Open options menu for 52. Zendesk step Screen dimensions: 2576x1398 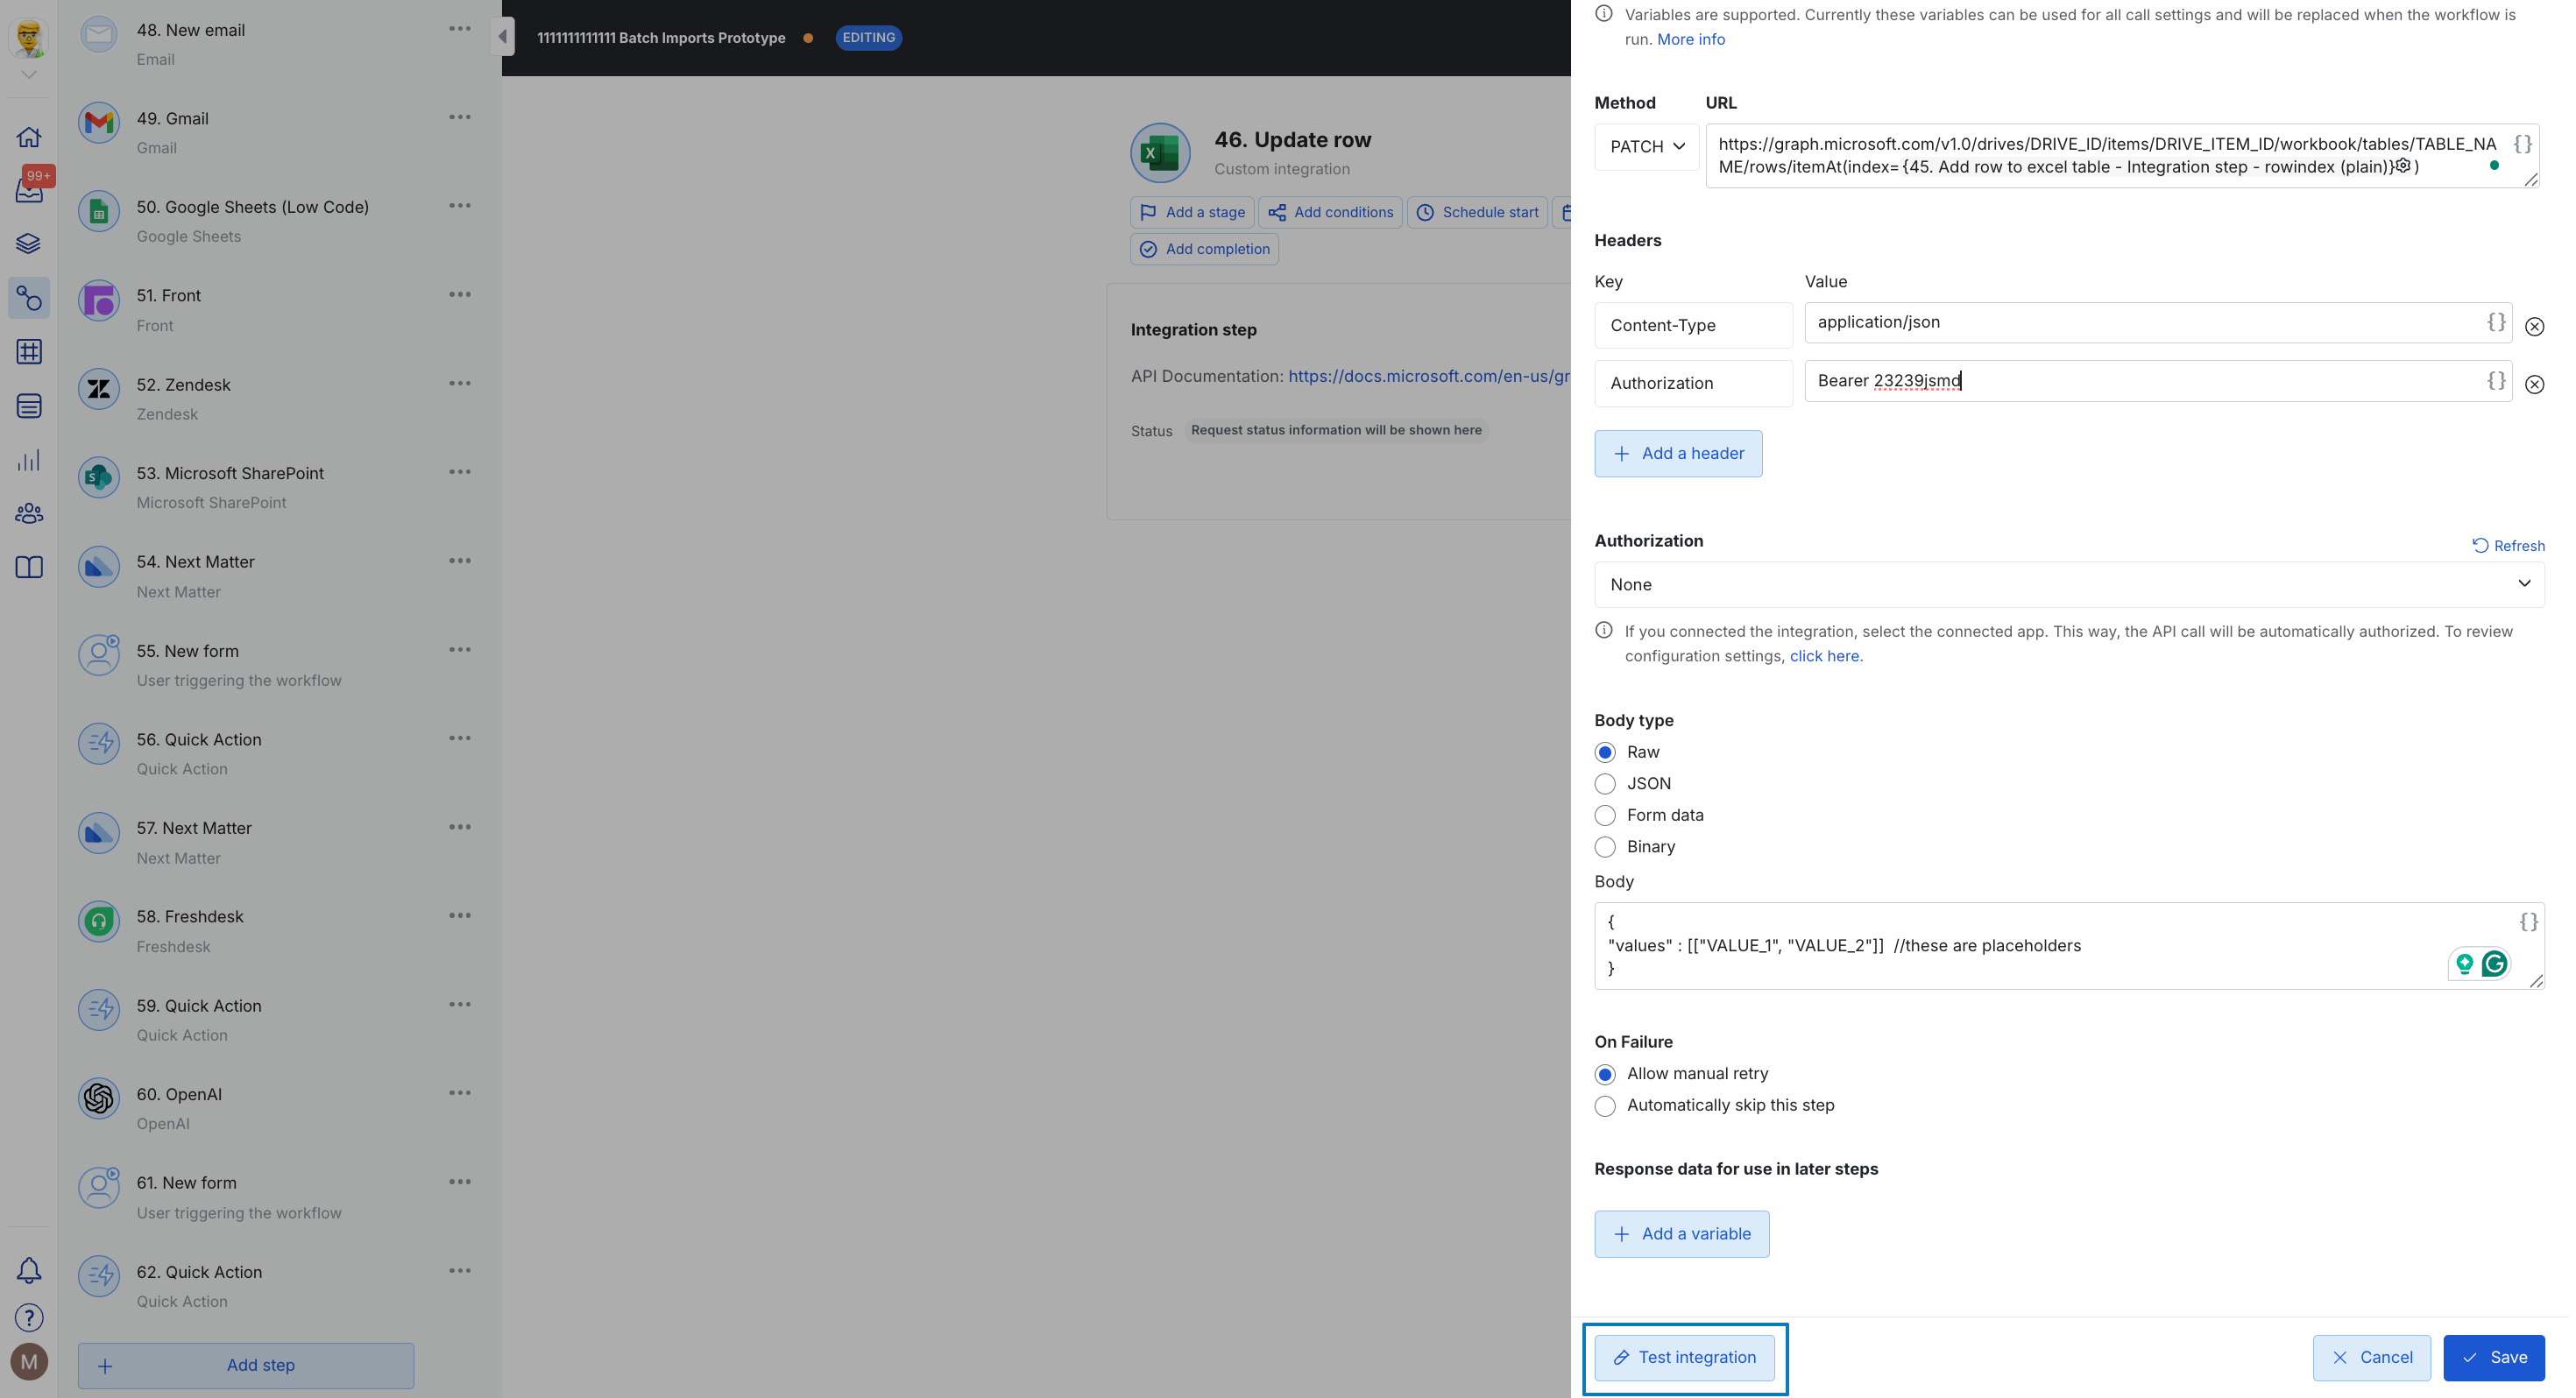pyautogui.click(x=459, y=384)
